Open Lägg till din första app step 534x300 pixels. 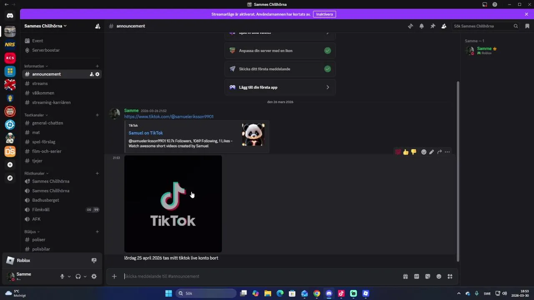point(280,87)
